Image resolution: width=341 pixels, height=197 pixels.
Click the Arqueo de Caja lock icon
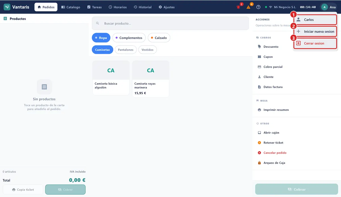[x=259, y=163]
